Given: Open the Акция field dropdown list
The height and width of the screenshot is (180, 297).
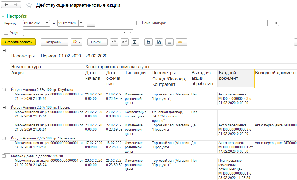Looking at the screenshot, I should (x=124, y=32).
